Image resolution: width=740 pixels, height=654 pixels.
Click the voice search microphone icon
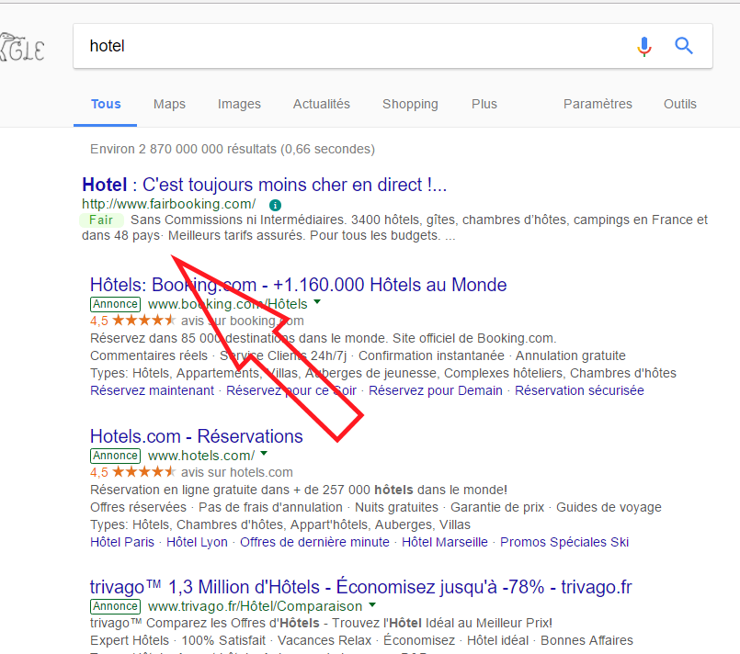pyautogui.click(x=644, y=46)
